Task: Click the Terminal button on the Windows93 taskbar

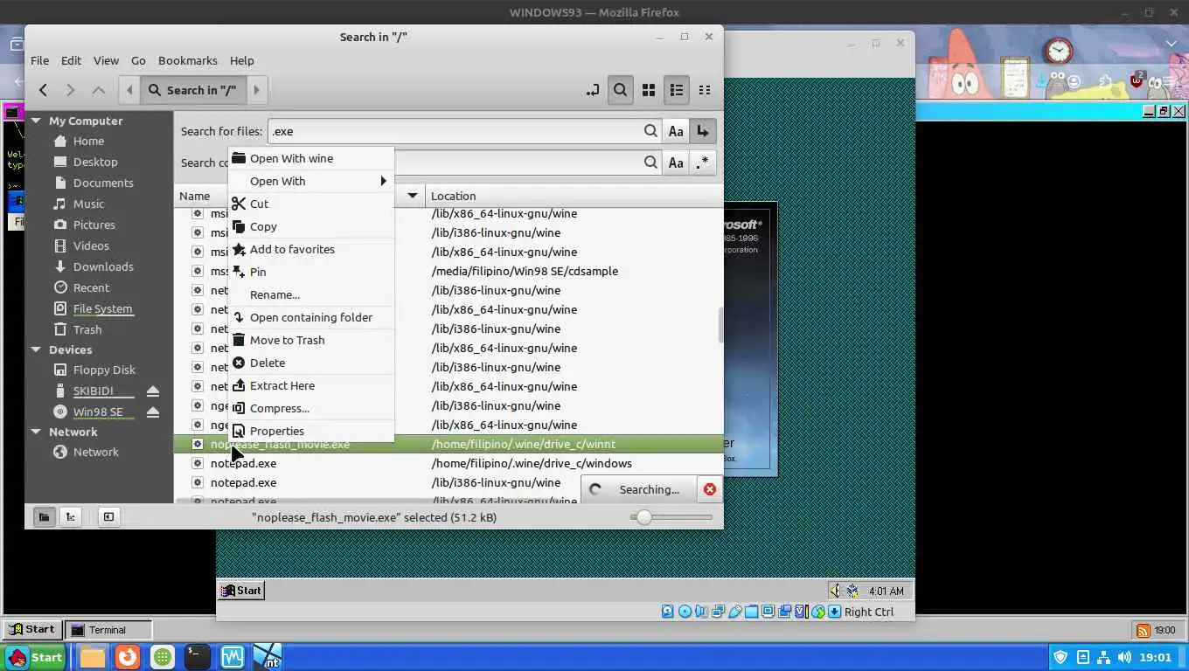Action: coord(108,629)
